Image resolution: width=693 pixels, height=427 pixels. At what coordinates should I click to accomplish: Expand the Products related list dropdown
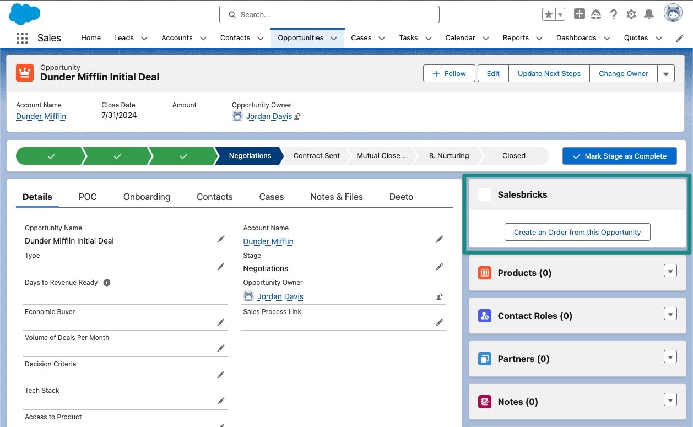tap(670, 271)
